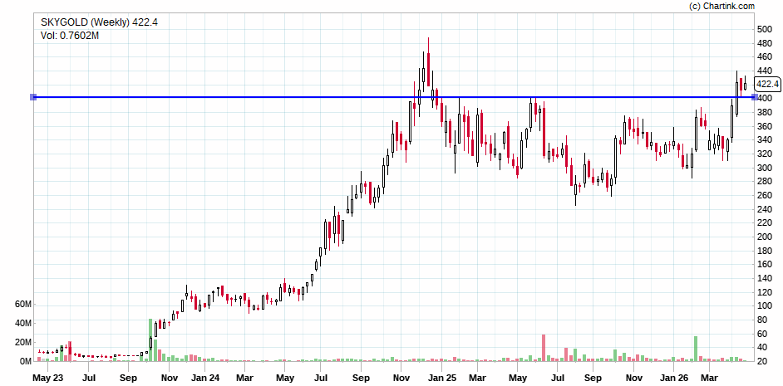Click the 180 price axis label

[x=765, y=251]
